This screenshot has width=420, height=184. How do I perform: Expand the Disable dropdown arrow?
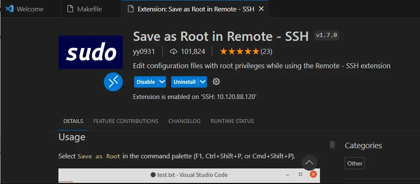[x=162, y=82]
